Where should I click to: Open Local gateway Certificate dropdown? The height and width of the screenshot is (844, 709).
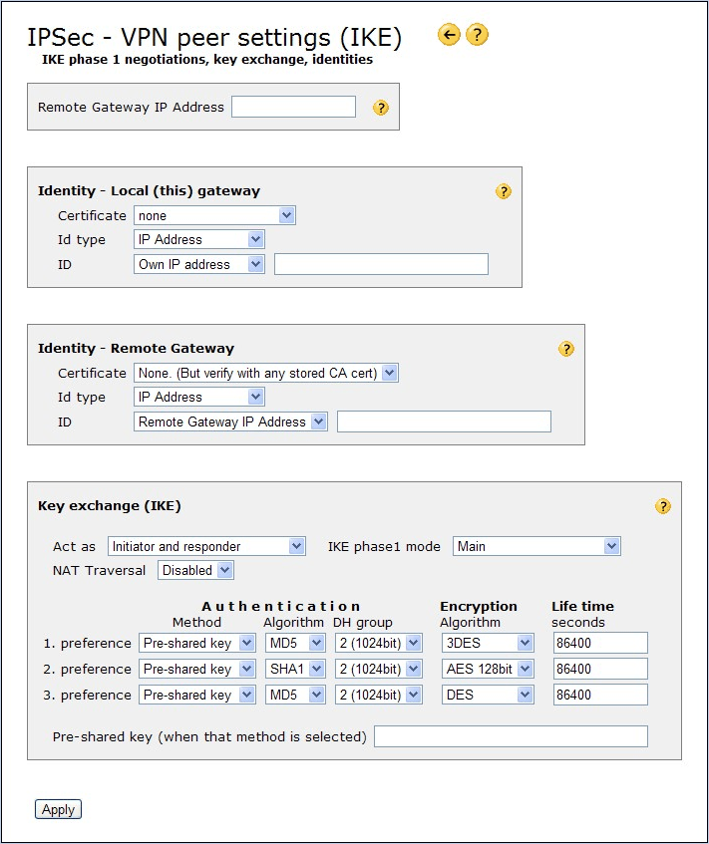point(214,215)
